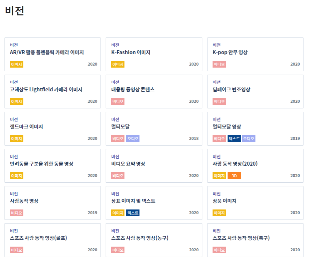311x259 pixels.
Task: Open the K-pop 안무 영상 dataset
Action: [230, 53]
